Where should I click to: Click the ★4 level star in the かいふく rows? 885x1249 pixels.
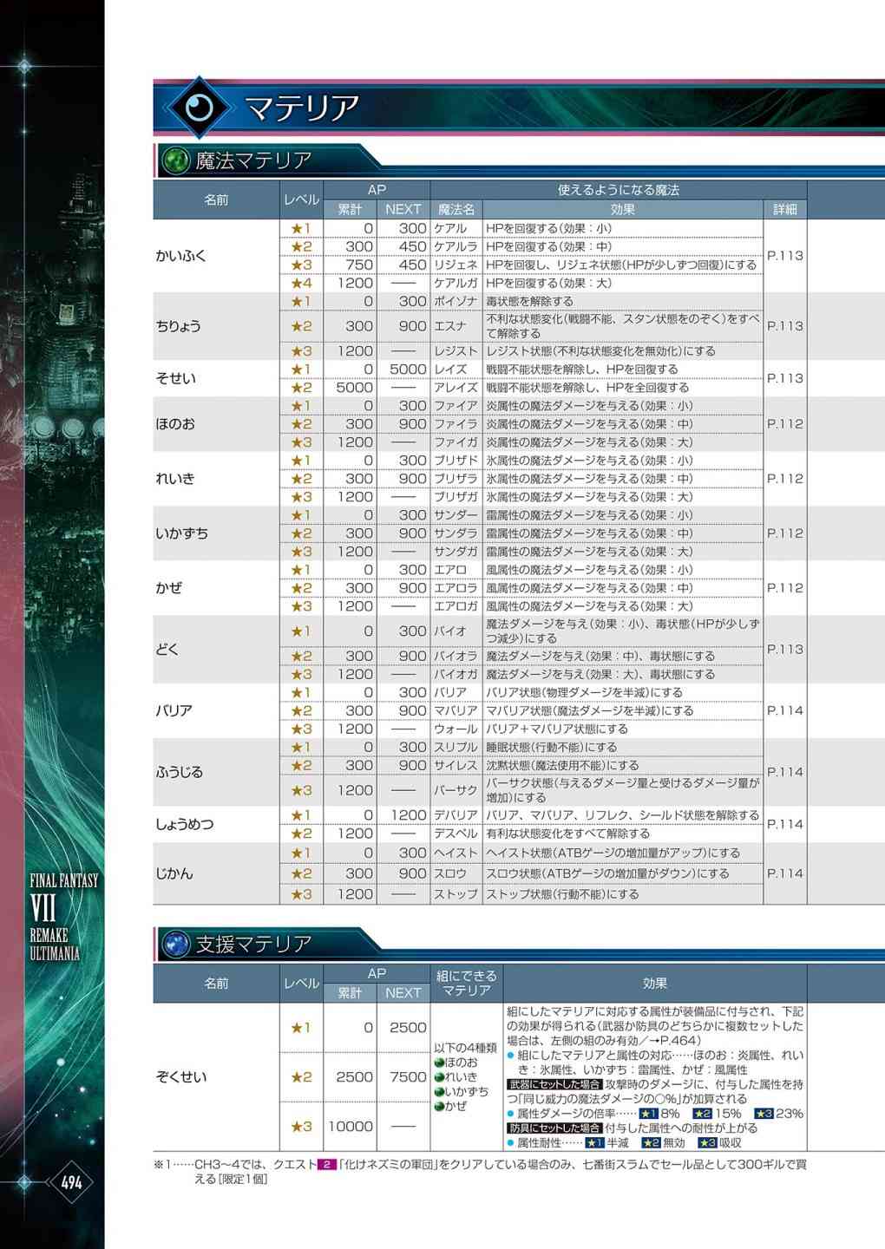point(301,283)
